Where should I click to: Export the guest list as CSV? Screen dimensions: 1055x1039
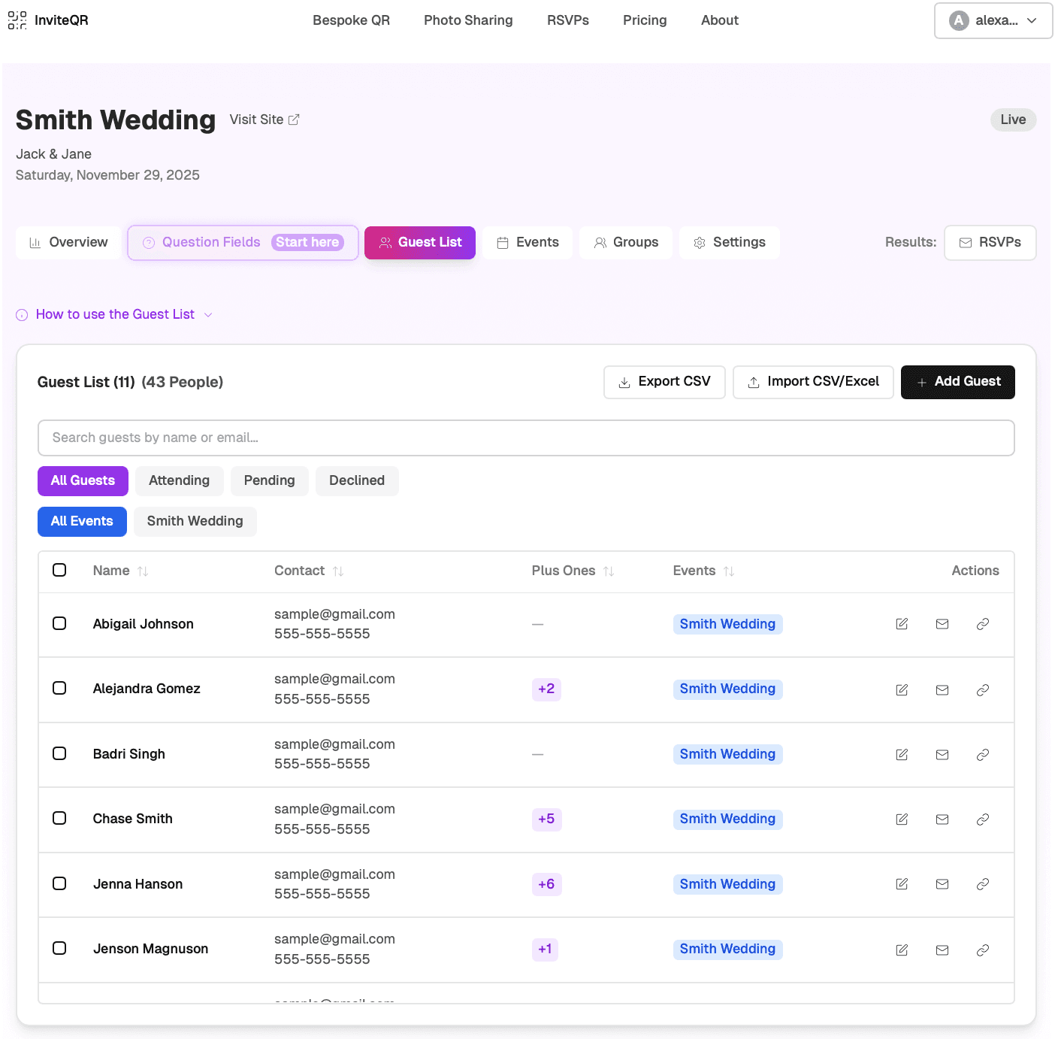(664, 382)
